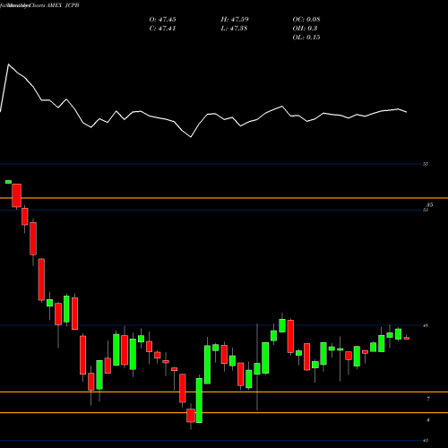This screenshot has height=448, width=448.
Task: Click the 'AMEX JCPB' ticker title
Action: (63, 5)
